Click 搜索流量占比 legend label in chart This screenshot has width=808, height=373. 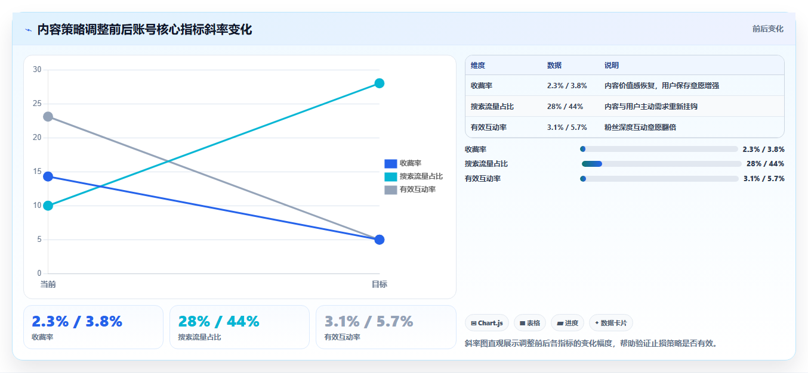pos(421,176)
